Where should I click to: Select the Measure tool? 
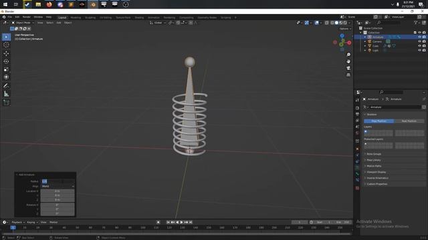pos(6,94)
